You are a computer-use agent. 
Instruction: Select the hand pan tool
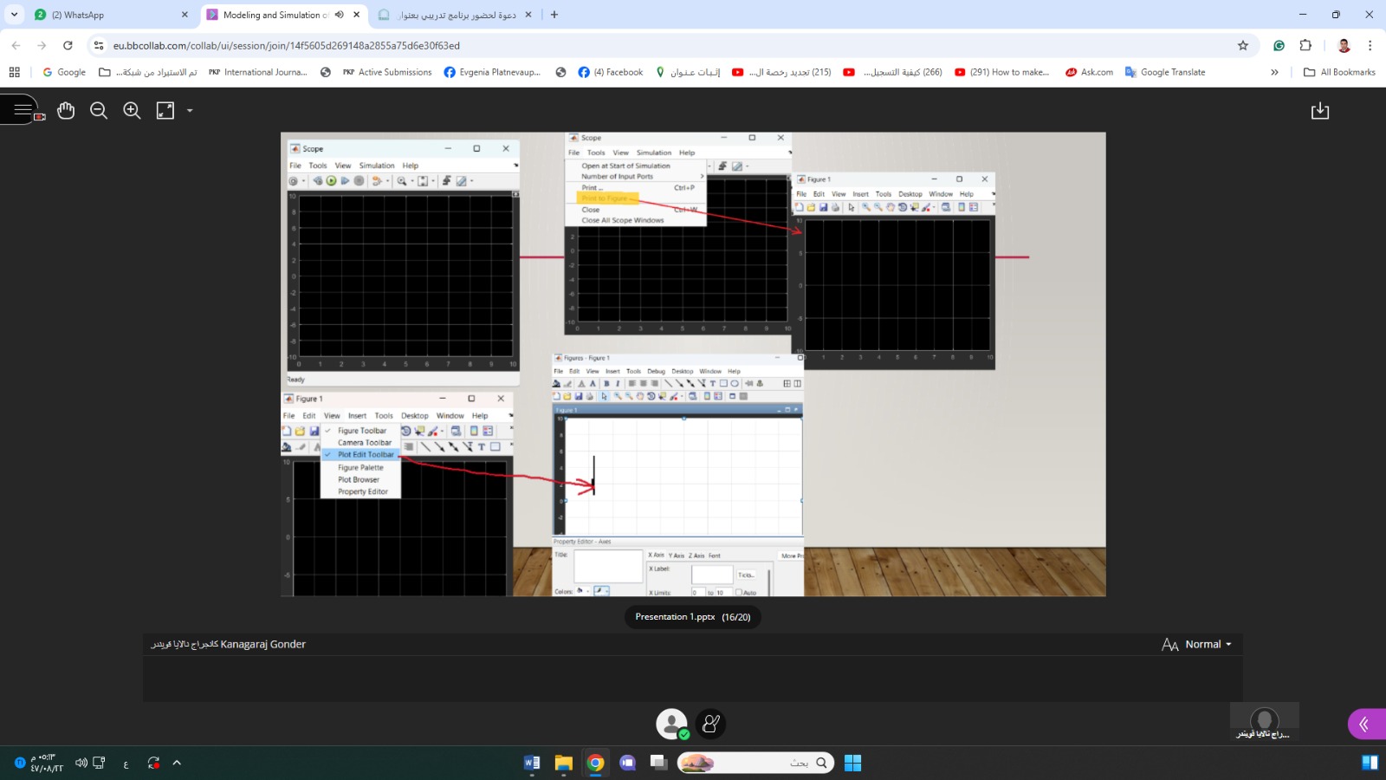[x=66, y=111]
